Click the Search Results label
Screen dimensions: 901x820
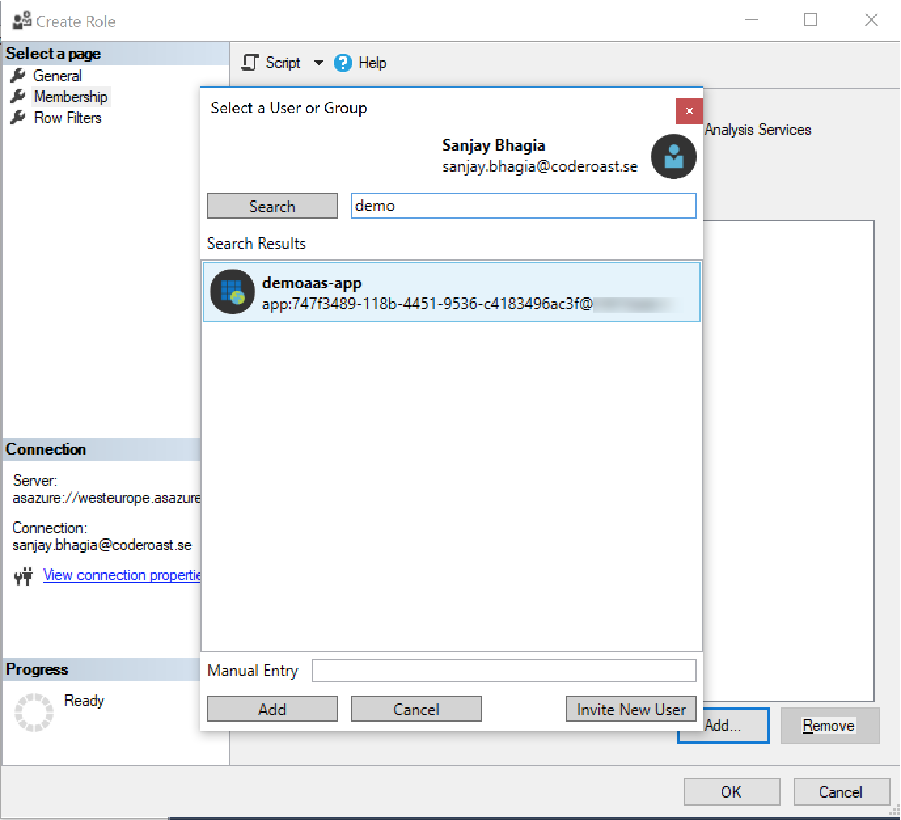257,244
